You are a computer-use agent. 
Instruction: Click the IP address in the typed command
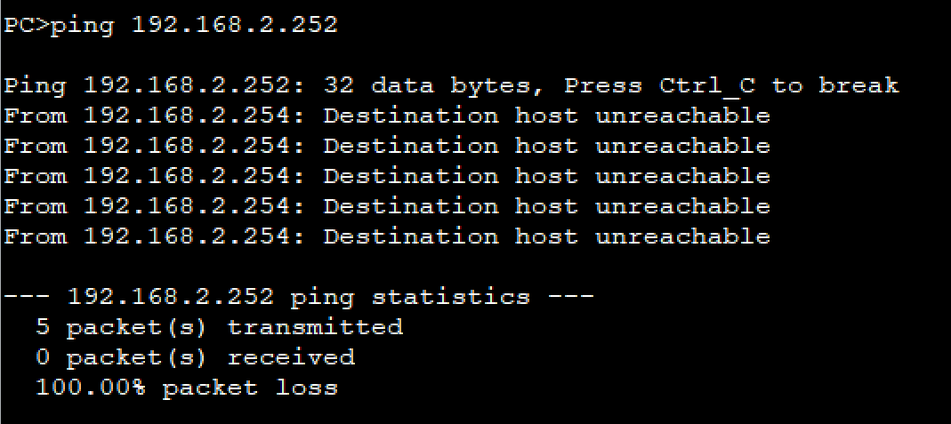tap(235, 25)
